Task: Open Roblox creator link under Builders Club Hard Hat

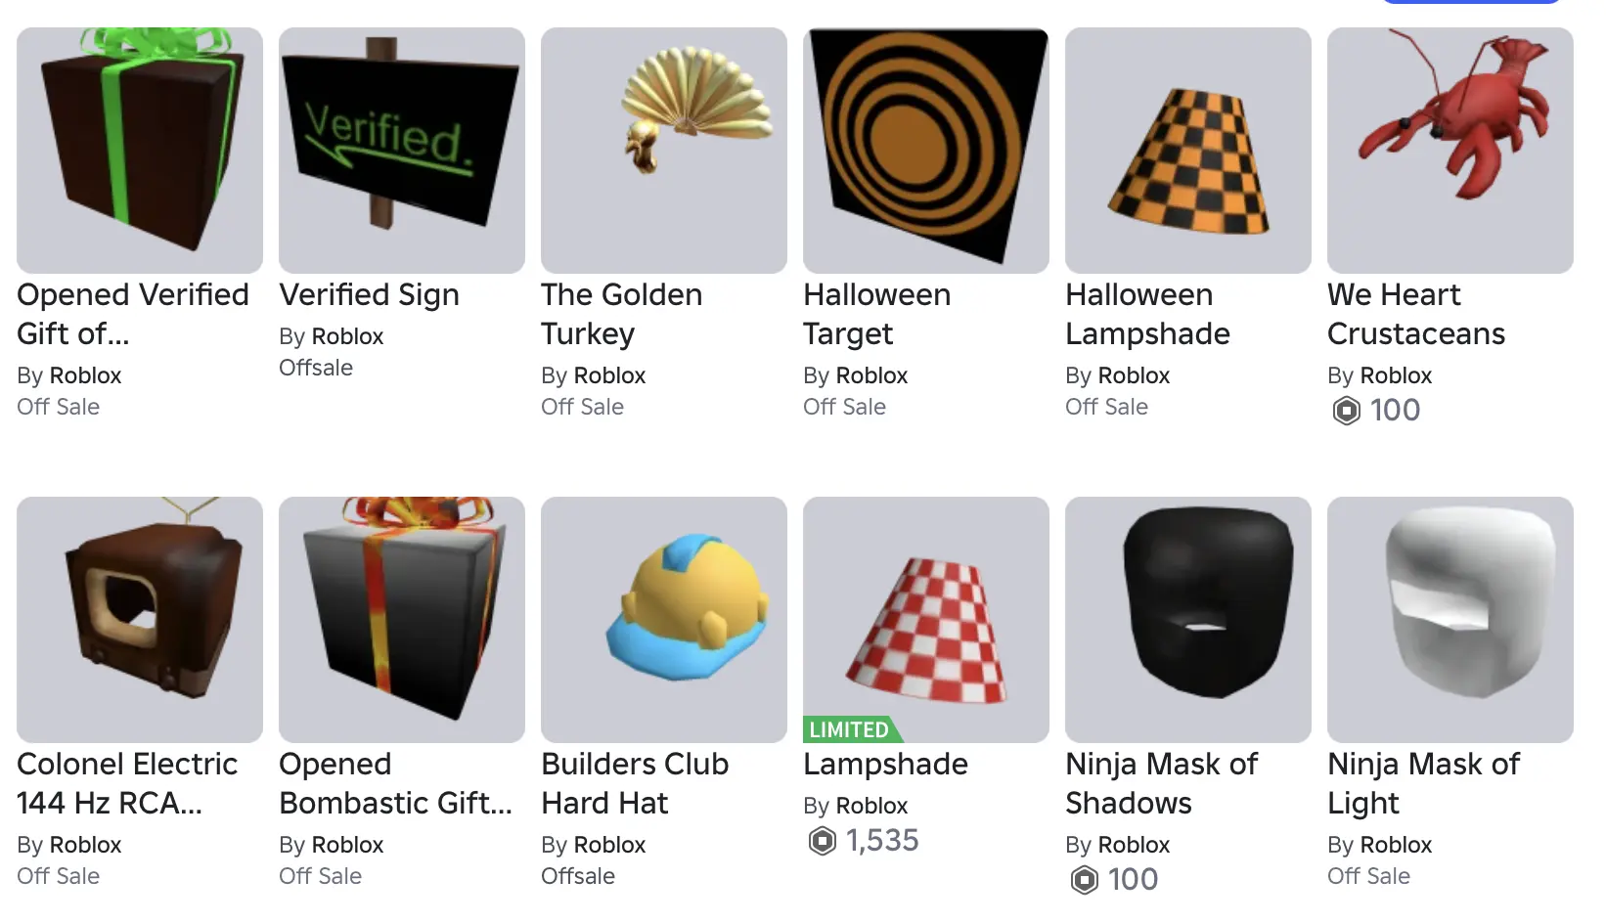Action: pyautogui.click(x=609, y=845)
